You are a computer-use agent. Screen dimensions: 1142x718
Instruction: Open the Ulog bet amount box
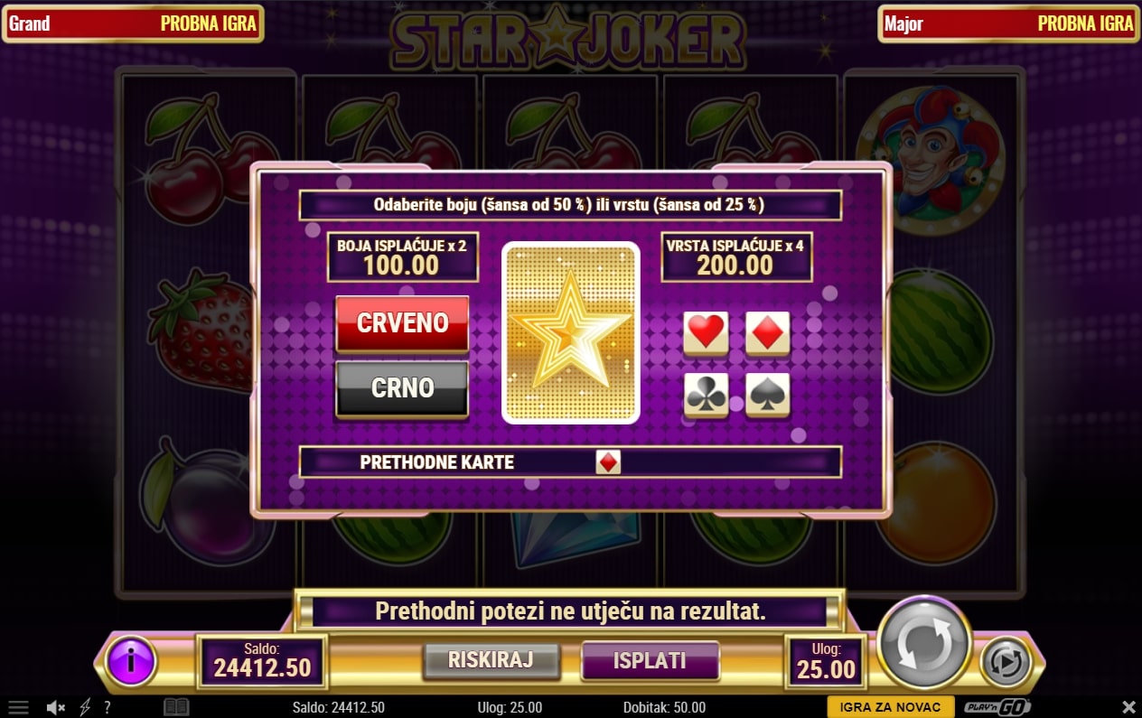click(827, 661)
